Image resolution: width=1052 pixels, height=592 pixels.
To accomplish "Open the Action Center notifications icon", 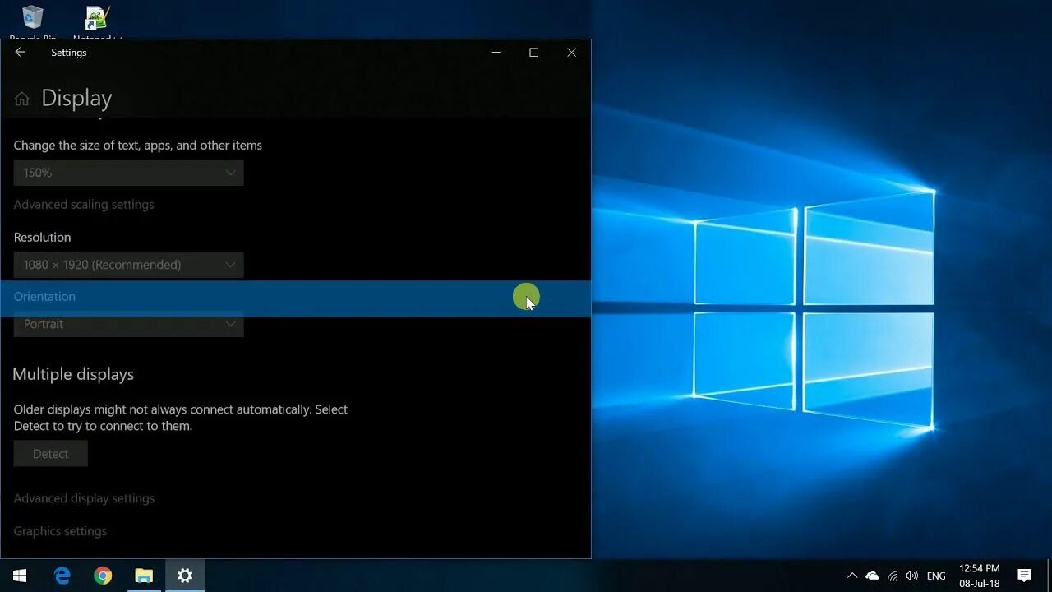I will (1024, 576).
